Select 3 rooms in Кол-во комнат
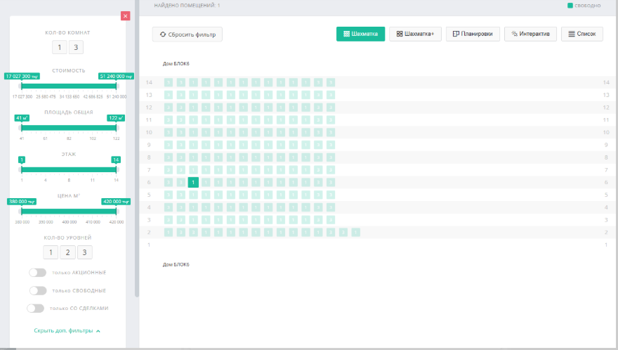 [75, 47]
